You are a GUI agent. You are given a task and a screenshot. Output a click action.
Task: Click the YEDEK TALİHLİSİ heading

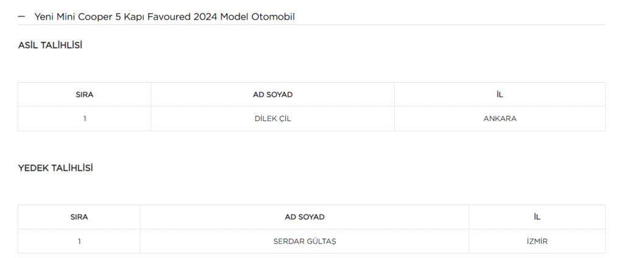coord(55,168)
